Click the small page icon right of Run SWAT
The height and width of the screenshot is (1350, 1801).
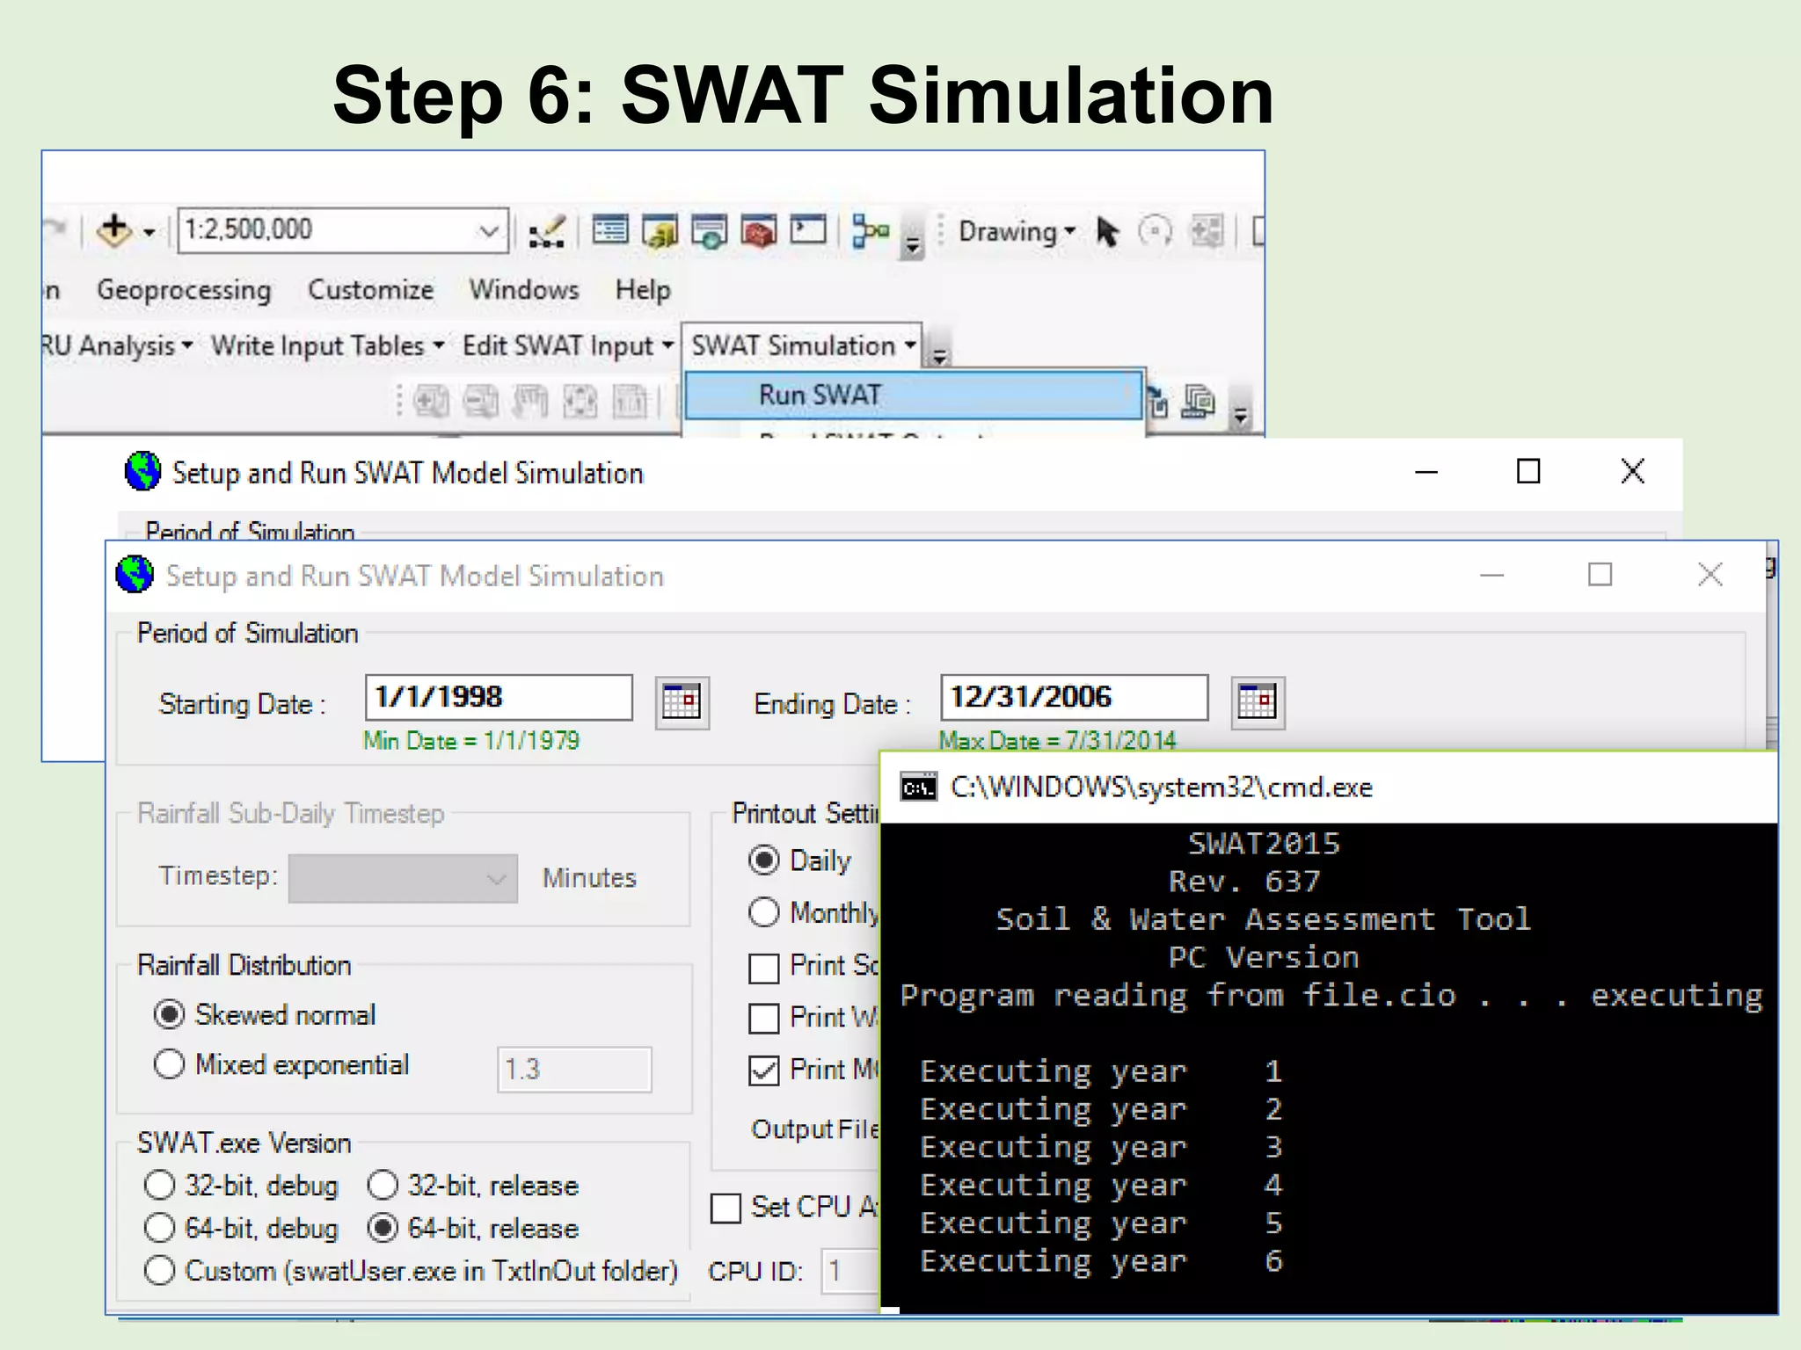(x=1158, y=403)
